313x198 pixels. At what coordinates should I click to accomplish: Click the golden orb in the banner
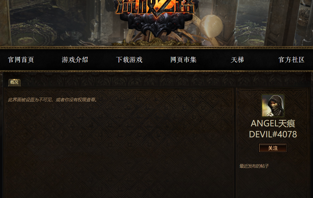[211, 26]
